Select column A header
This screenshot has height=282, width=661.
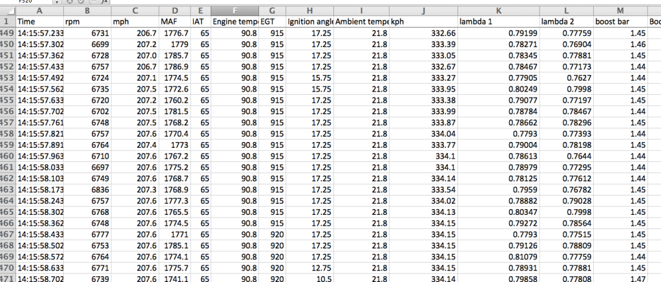40,11
